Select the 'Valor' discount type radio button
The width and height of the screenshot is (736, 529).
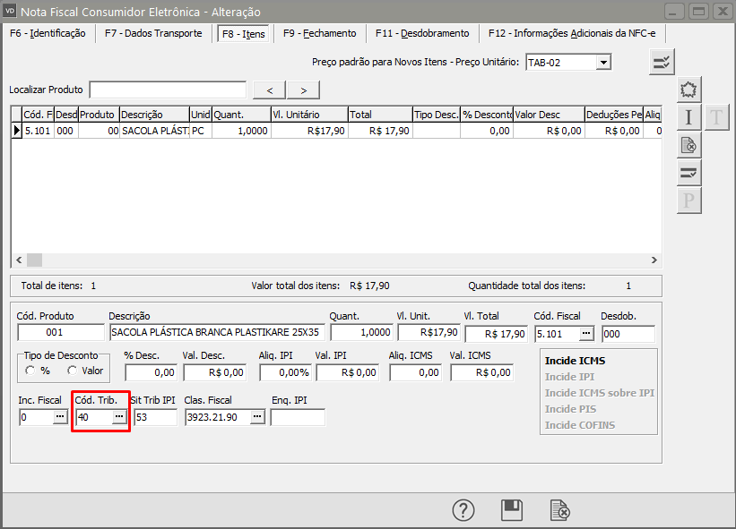click(x=73, y=371)
